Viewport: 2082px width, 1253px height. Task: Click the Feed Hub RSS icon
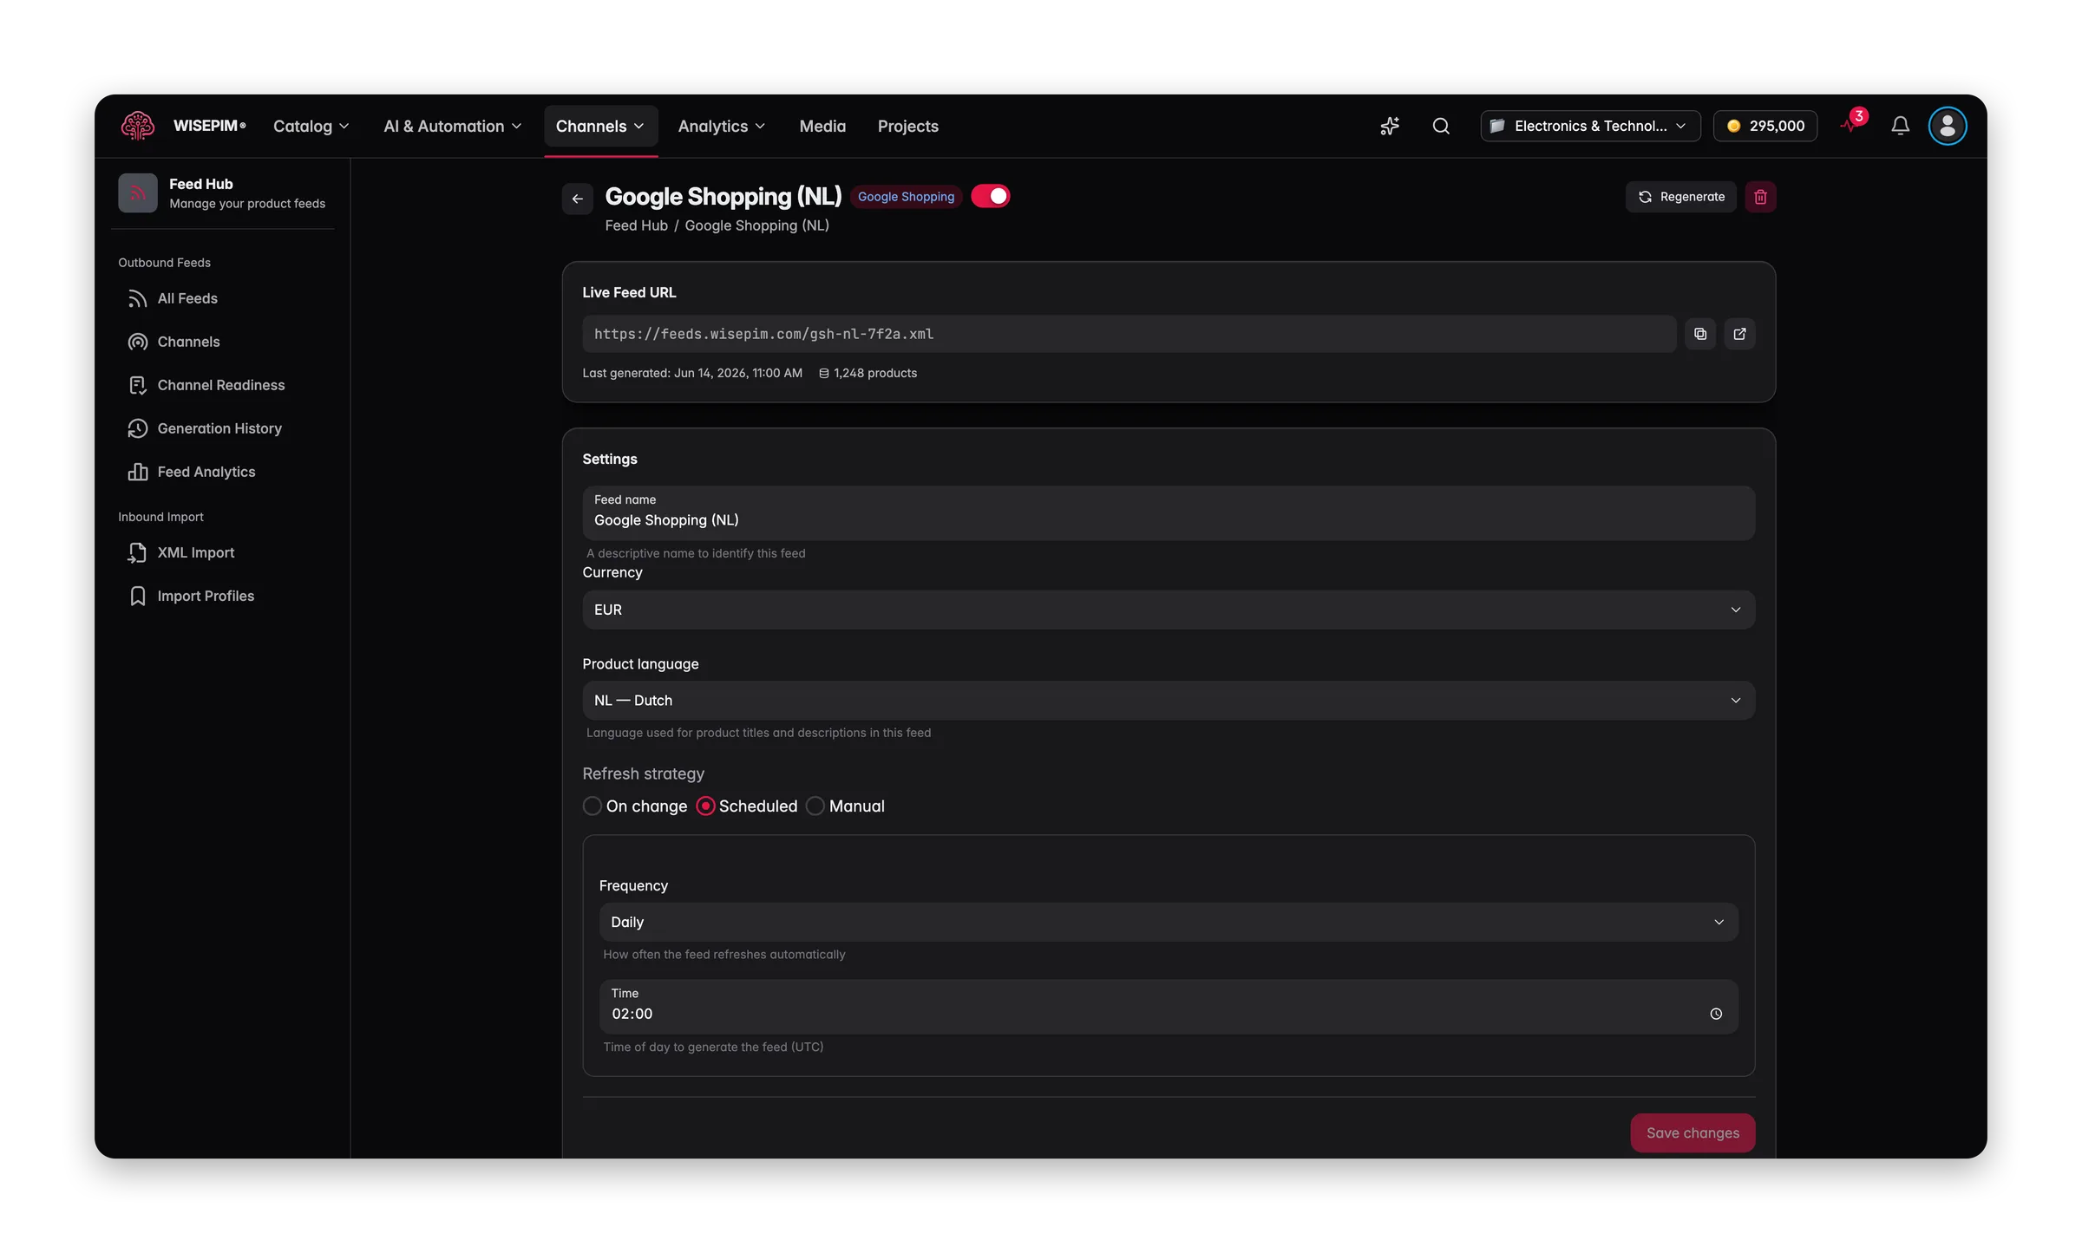(x=137, y=193)
